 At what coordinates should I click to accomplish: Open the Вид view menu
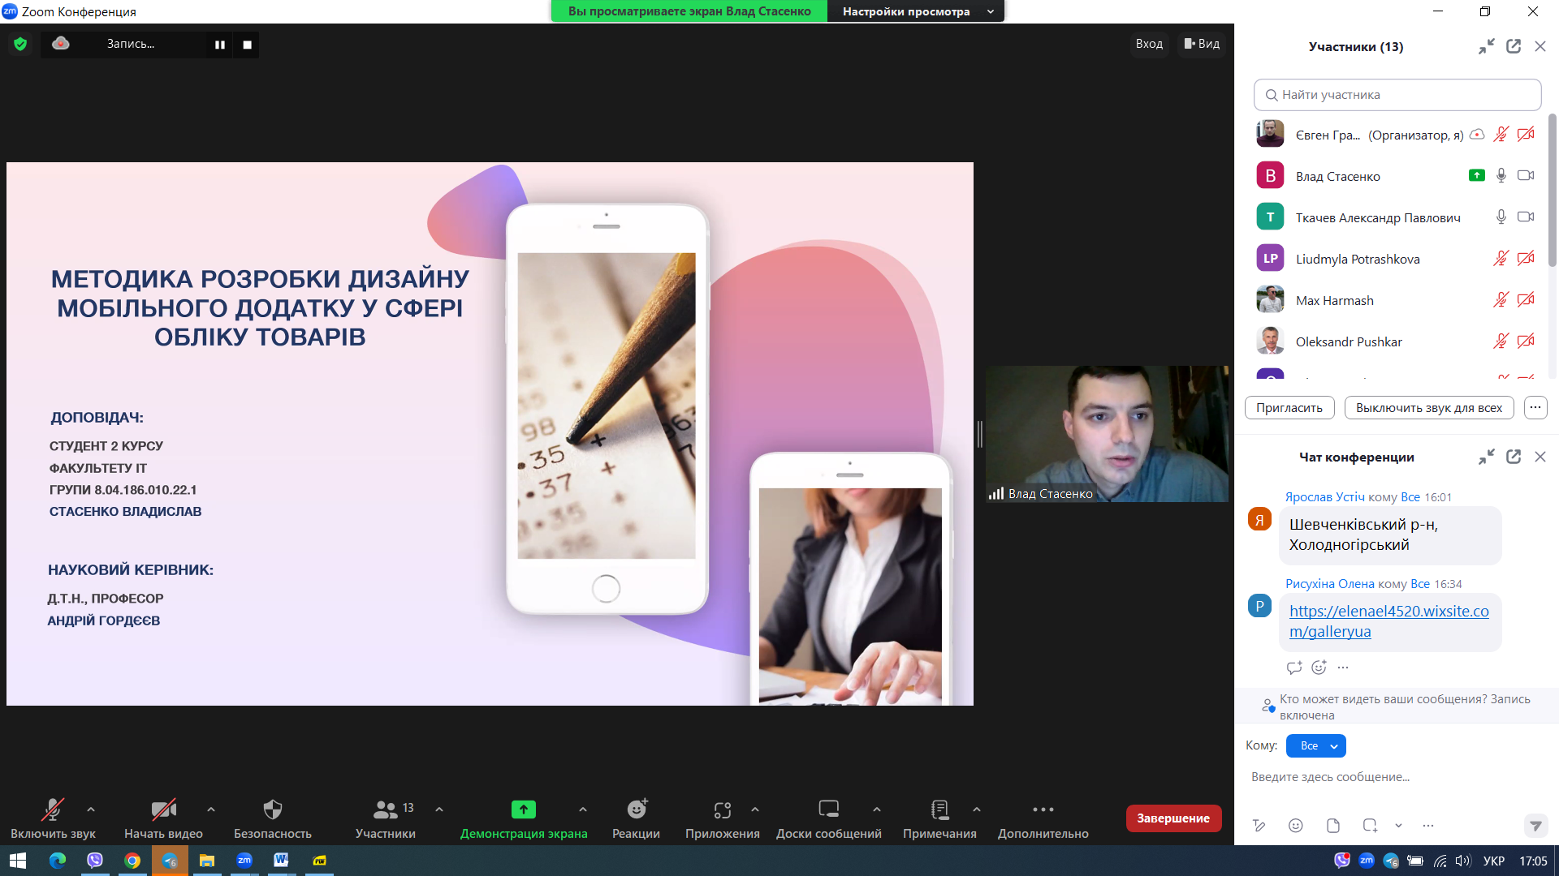[x=1202, y=44]
